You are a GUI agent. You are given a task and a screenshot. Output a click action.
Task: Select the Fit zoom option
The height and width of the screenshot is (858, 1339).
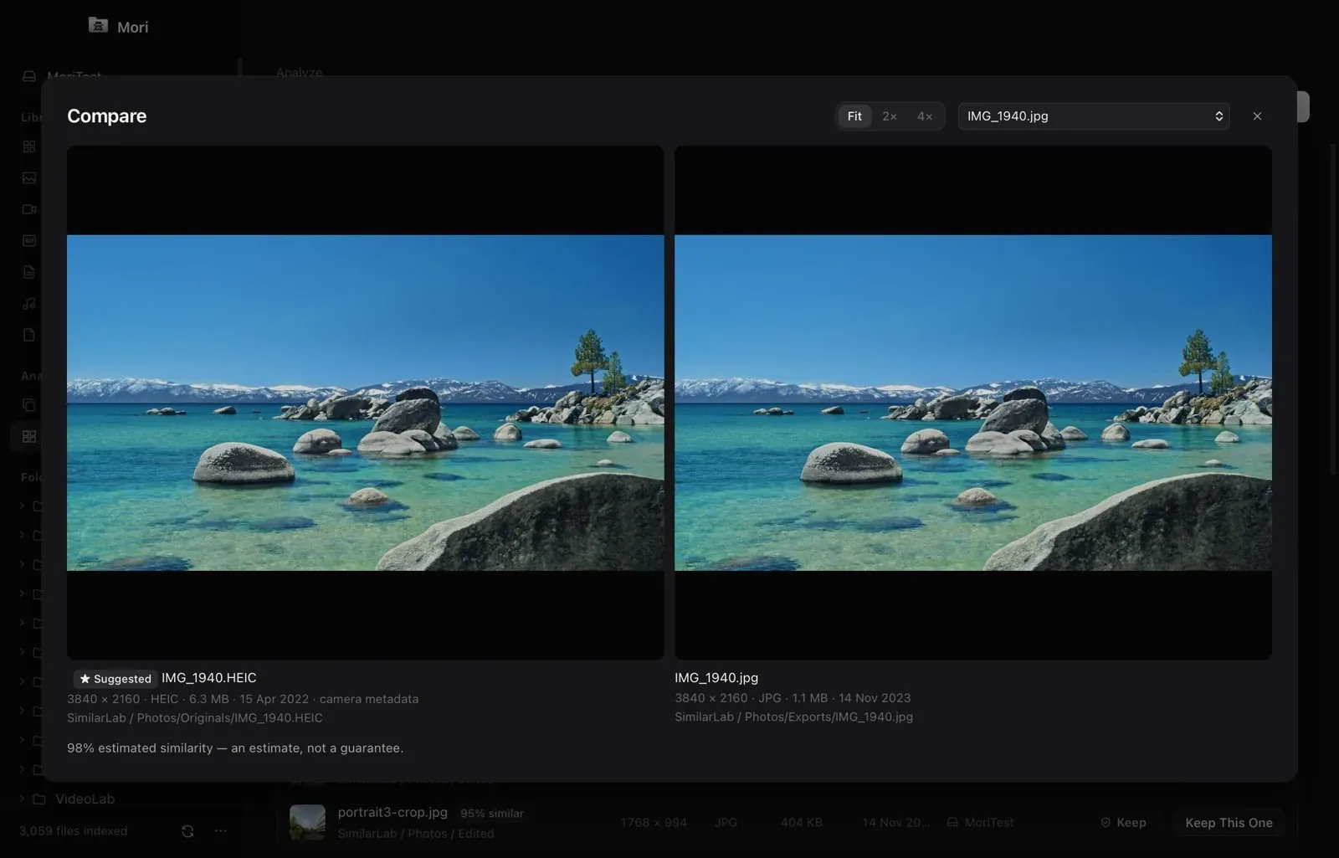pyautogui.click(x=854, y=116)
